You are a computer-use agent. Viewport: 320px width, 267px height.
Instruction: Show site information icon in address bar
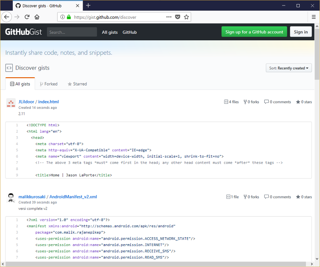[x=63, y=17]
